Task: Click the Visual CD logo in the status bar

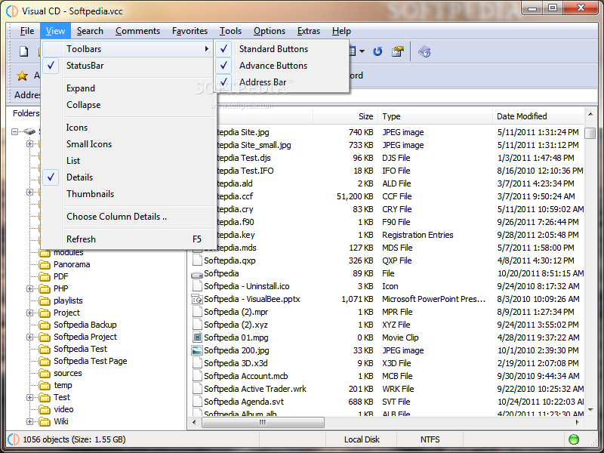Action: click(x=14, y=439)
